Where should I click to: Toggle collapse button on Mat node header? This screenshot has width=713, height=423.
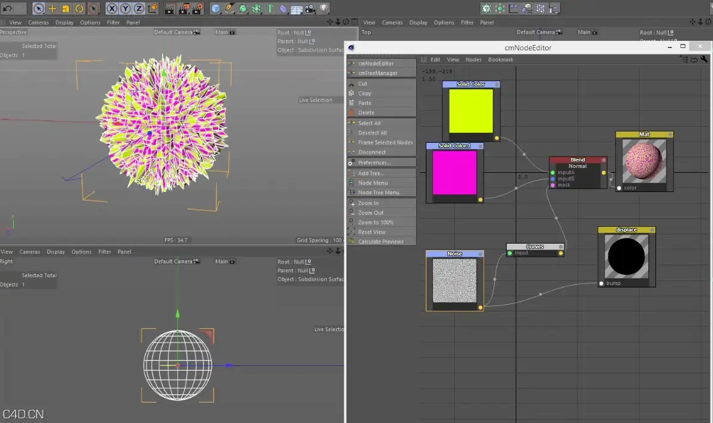pyautogui.click(x=670, y=134)
